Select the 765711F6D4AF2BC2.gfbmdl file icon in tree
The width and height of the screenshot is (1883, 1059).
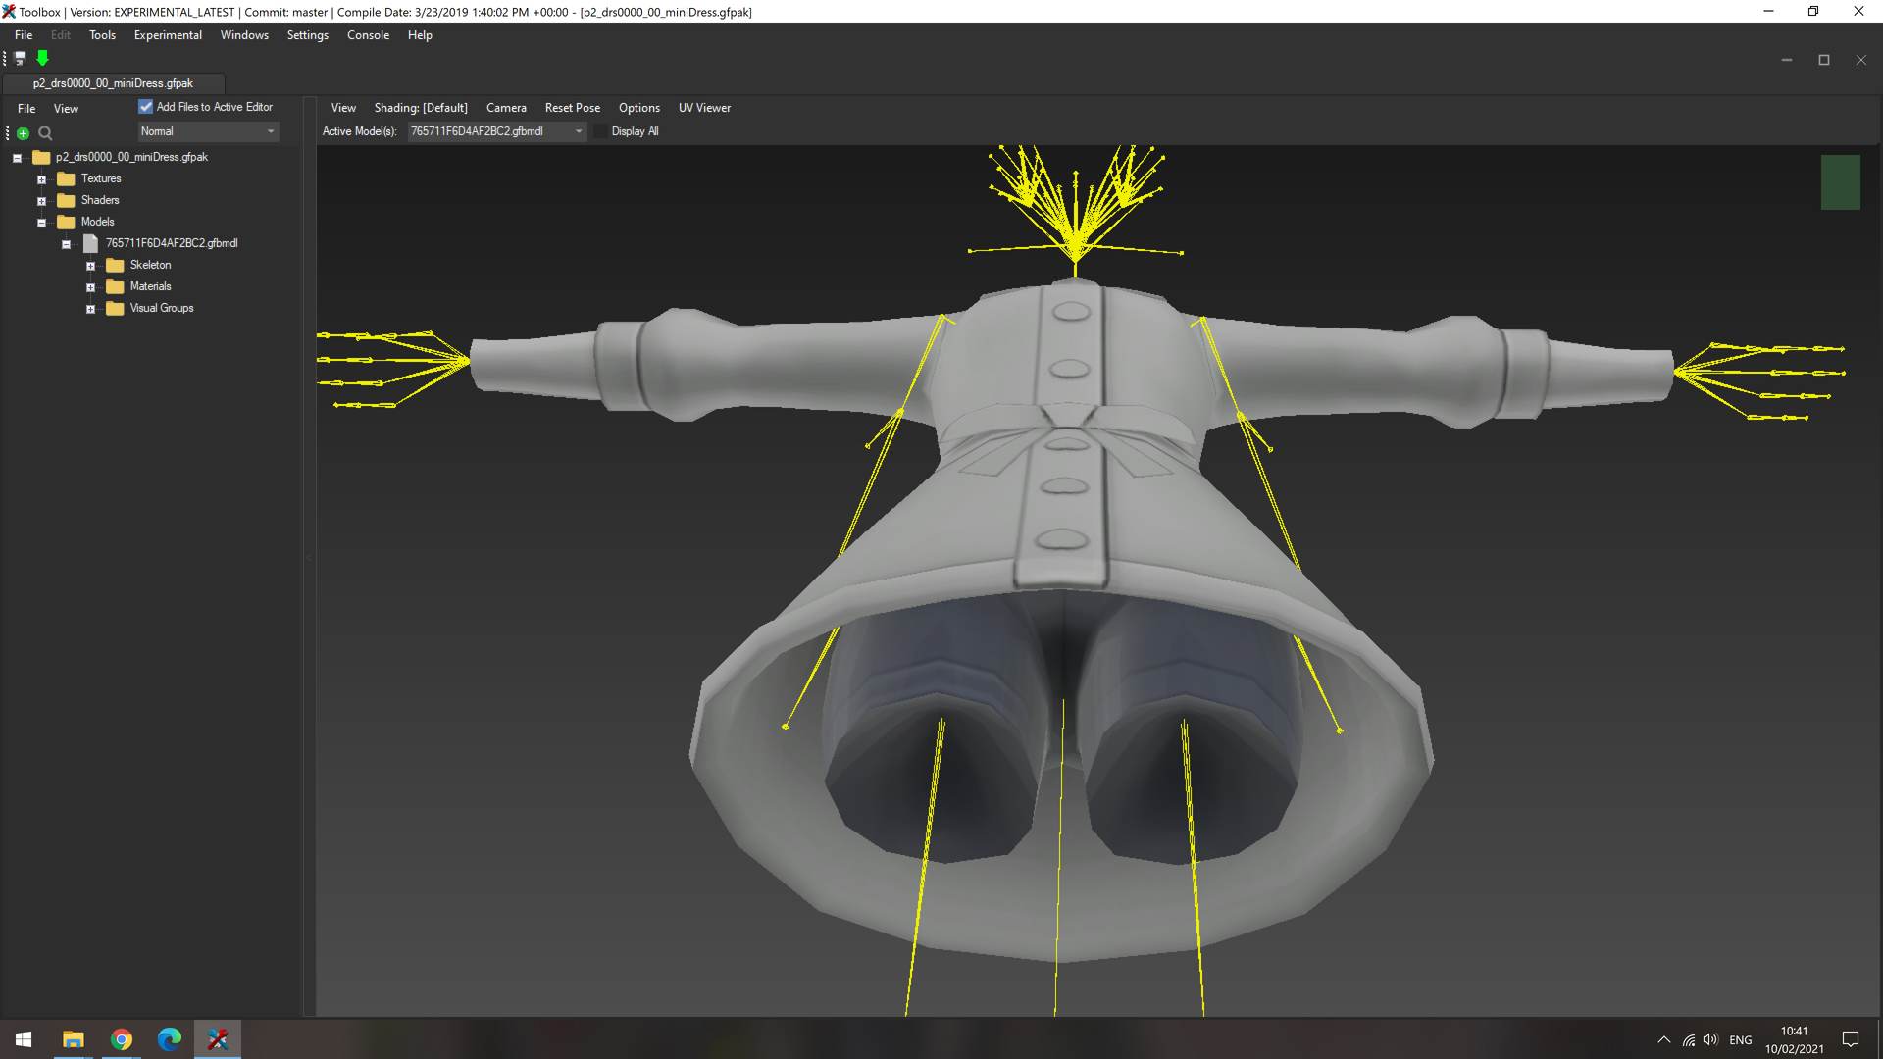90,243
